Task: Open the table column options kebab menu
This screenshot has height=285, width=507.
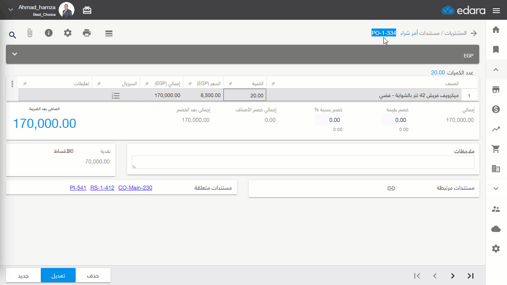Action: (x=12, y=84)
